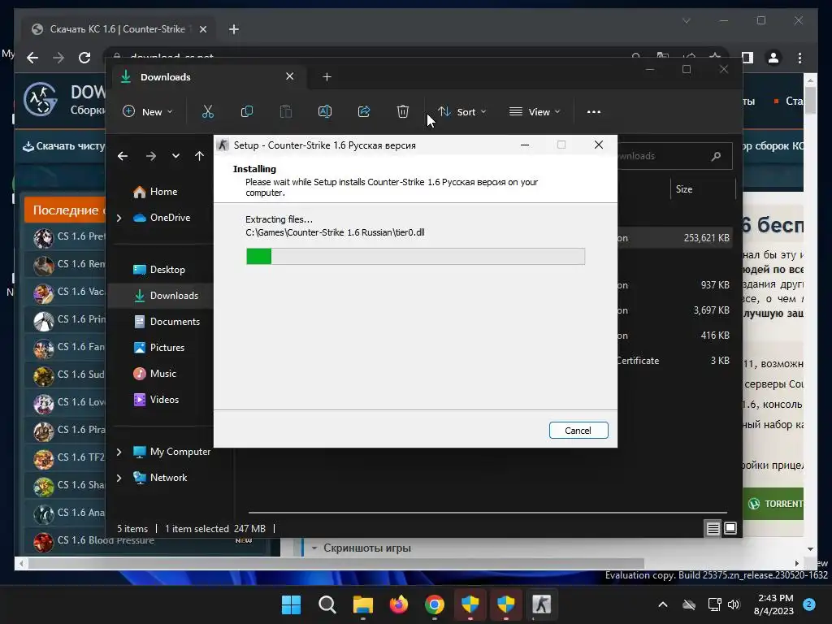Open the Chrome profile icon
This screenshot has width=832, height=624.
tap(773, 58)
